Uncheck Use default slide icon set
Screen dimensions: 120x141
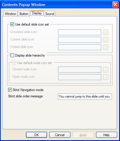click(x=12, y=24)
